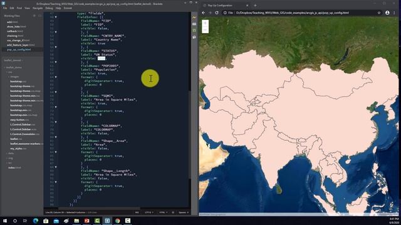Viewport: 401px width, 225px height.
Task: Close the Pop Up Configuration tab
Action: (247, 6)
